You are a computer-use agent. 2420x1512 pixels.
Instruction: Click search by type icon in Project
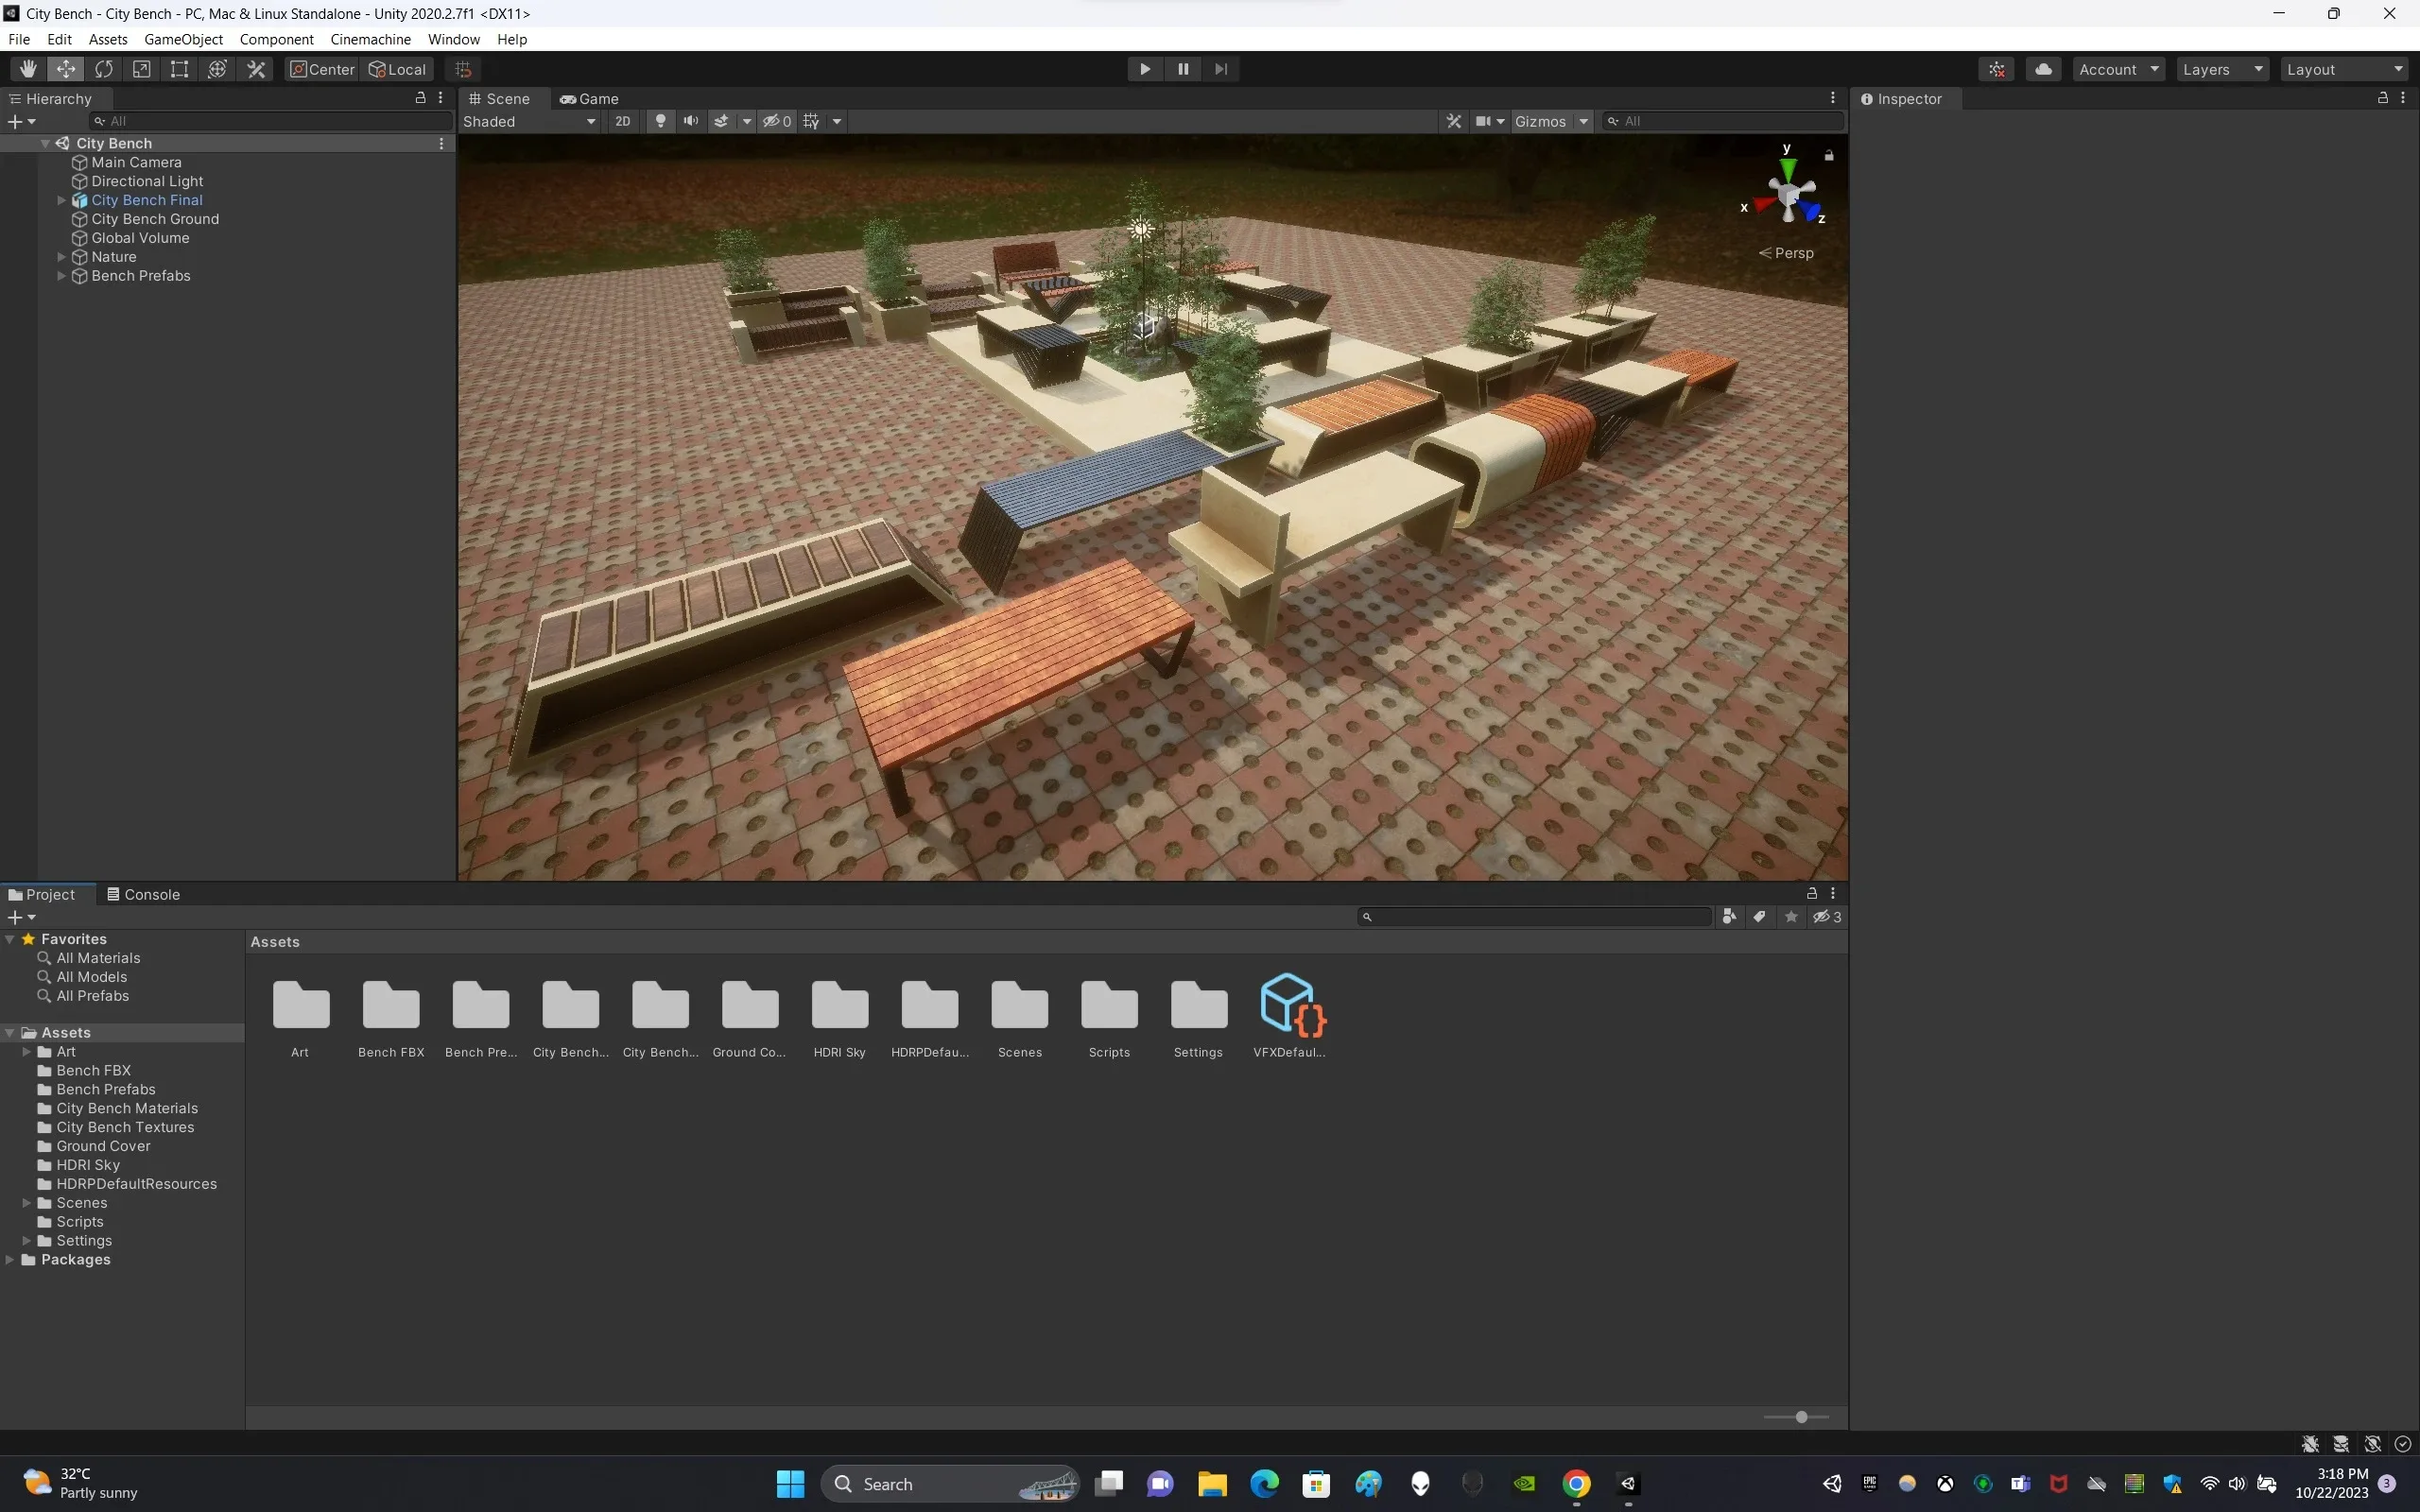tap(1729, 917)
